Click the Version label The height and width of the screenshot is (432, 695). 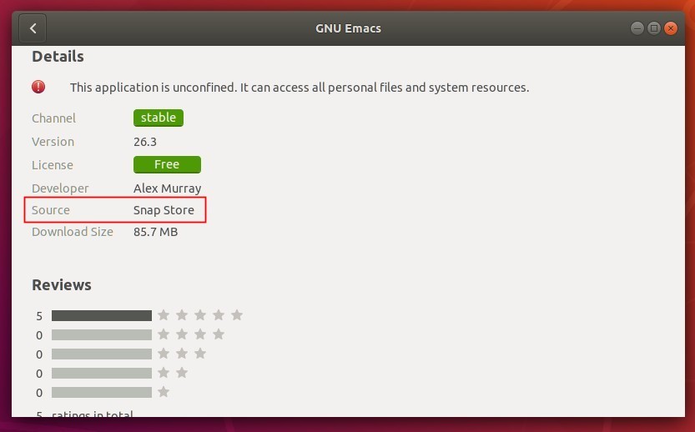(x=53, y=142)
